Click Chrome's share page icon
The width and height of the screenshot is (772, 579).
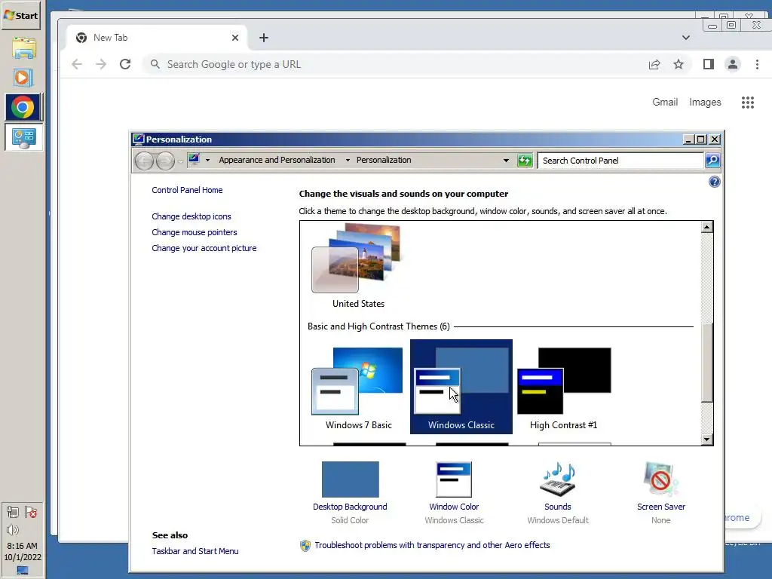pyautogui.click(x=654, y=64)
